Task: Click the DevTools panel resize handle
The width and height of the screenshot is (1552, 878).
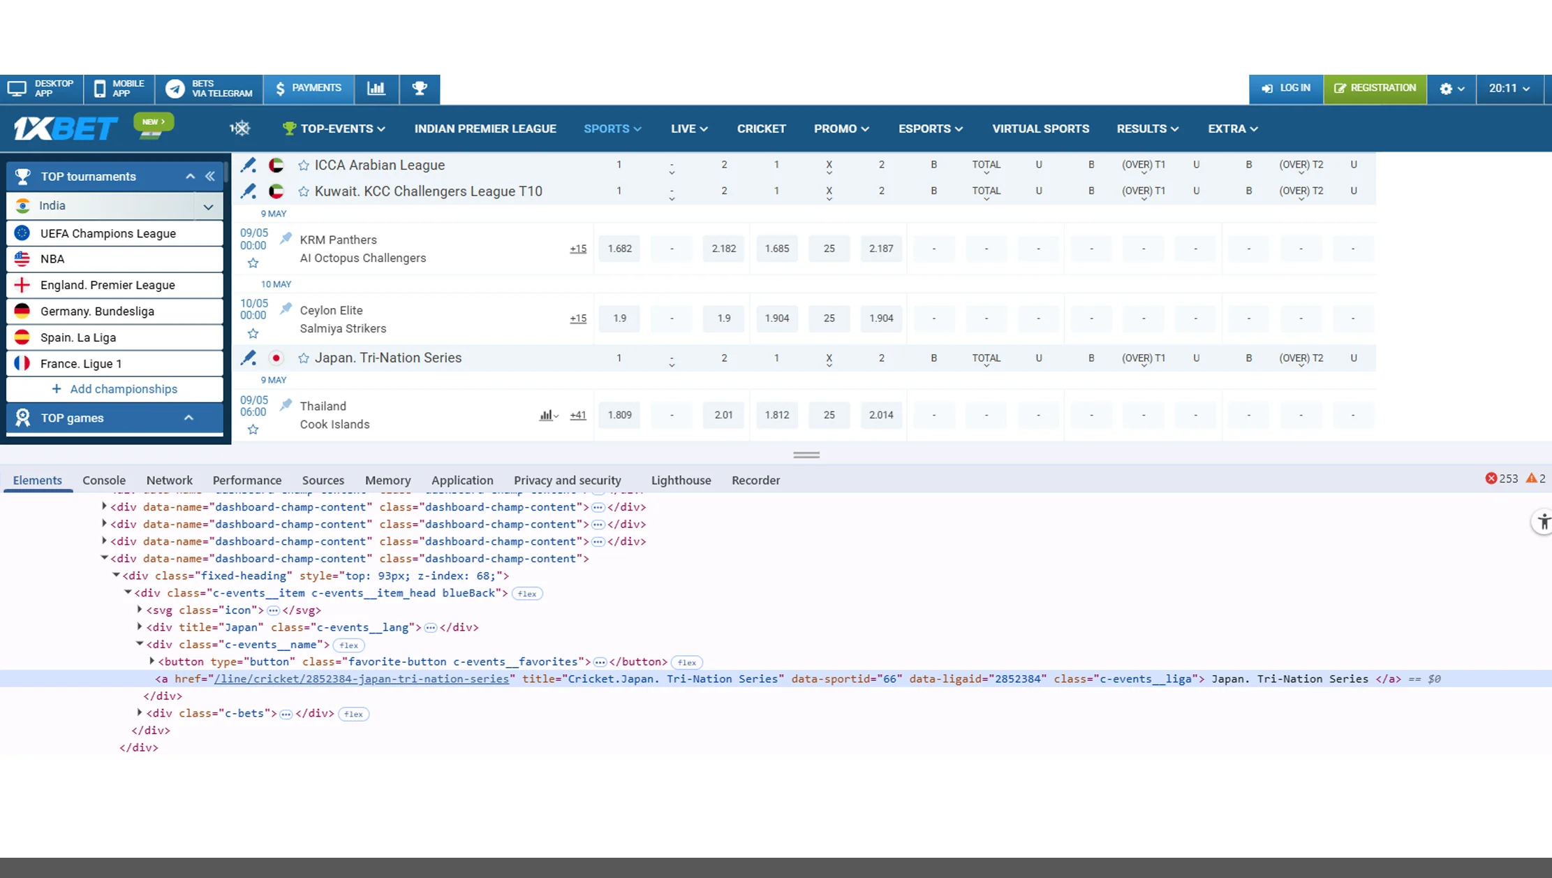Action: (x=806, y=455)
